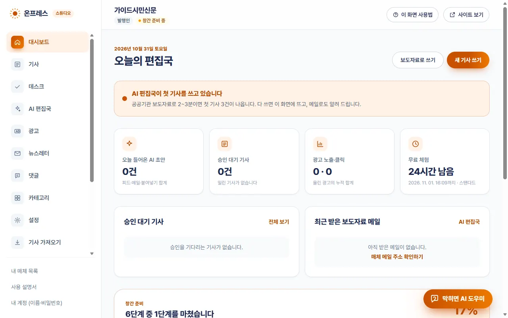508x318 pixels.
Task: Click the main page vertical scrollbar
Action: (x=505, y=93)
